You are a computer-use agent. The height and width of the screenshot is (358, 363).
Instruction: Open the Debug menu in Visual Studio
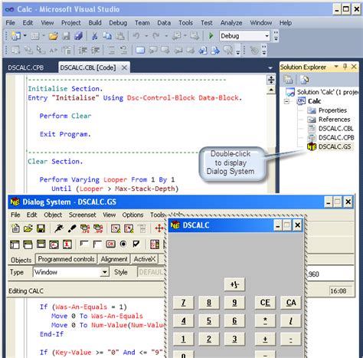coord(118,23)
